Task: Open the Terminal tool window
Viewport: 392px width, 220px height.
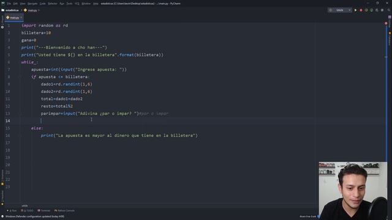Action: pyautogui.click(x=43, y=211)
